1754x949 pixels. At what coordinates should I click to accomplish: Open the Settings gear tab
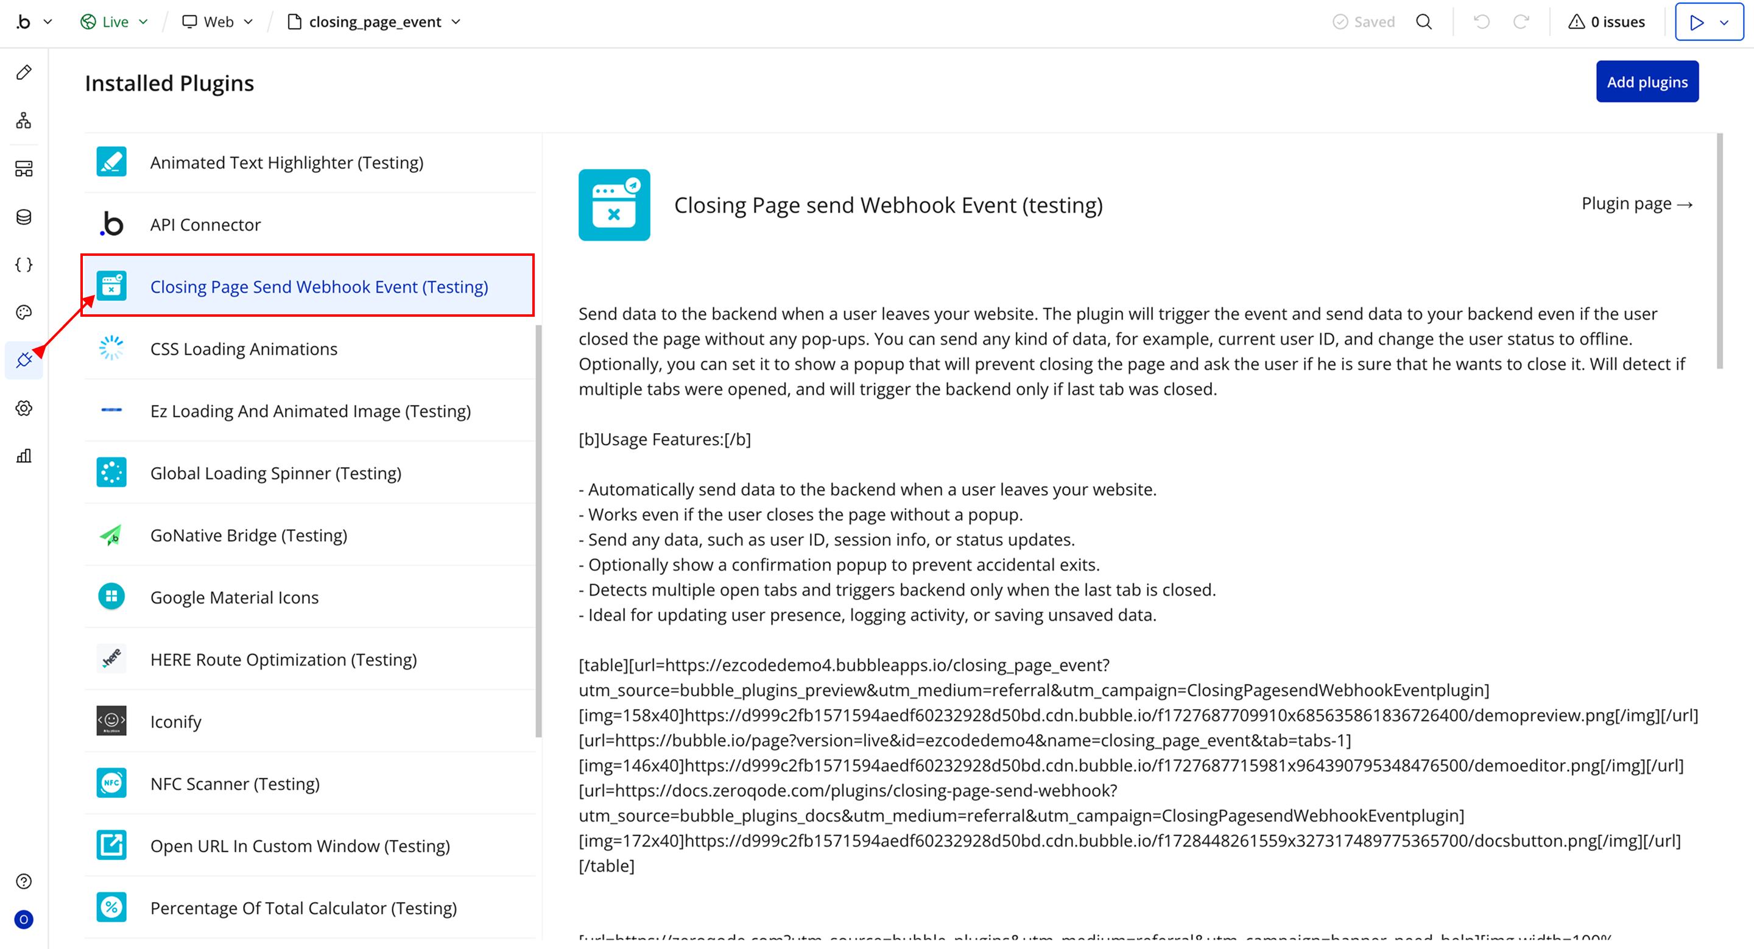(x=24, y=409)
